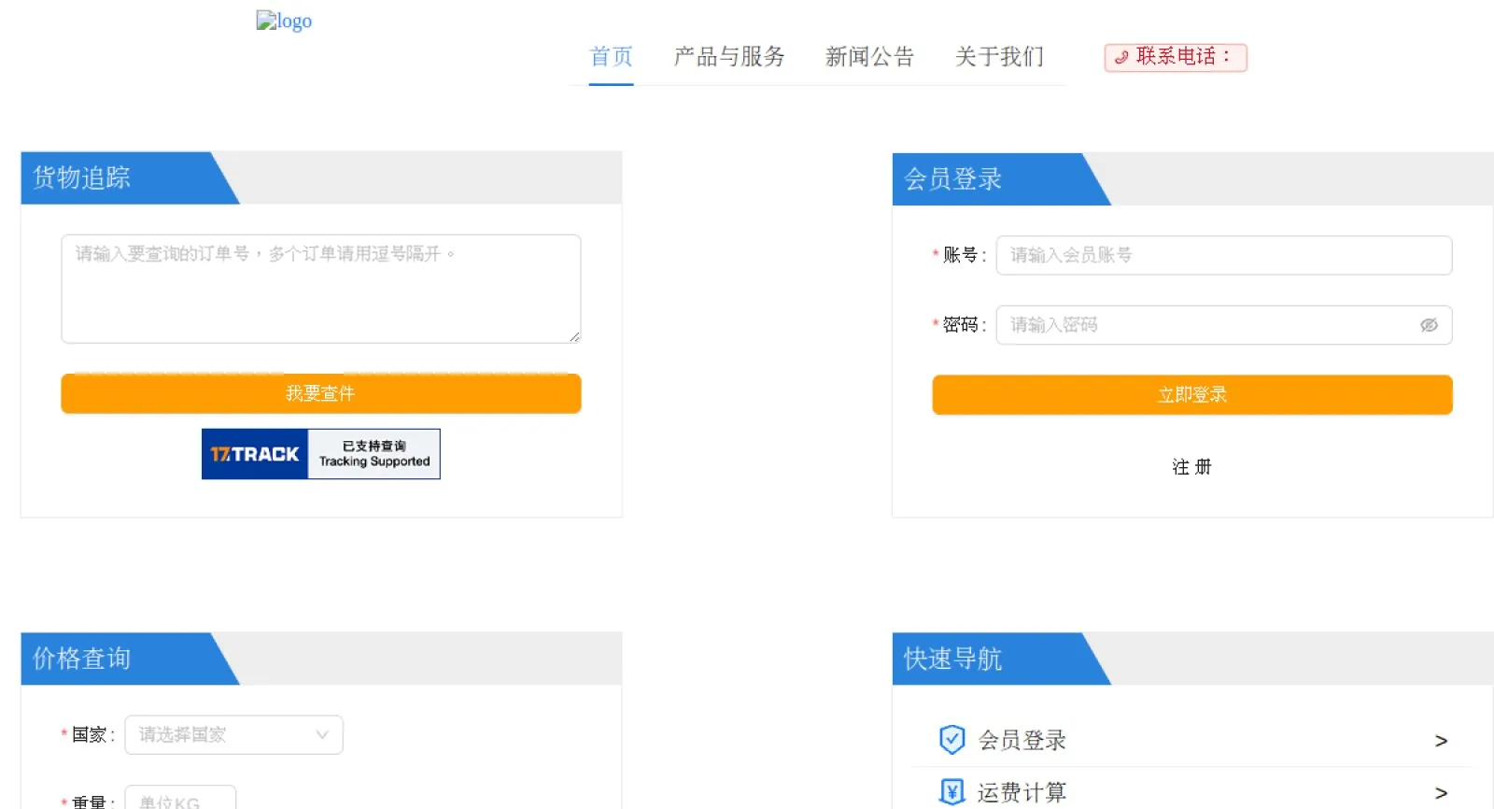The width and height of the screenshot is (1494, 809).
Task: Click the broken logo image
Action: point(284,21)
